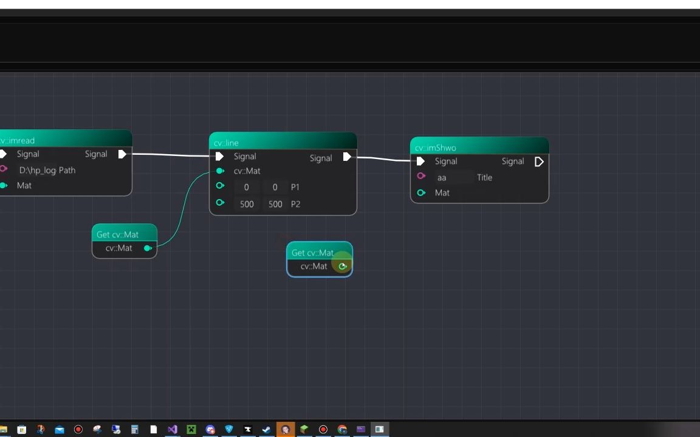This screenshot has height=437, width=700.
Task: Click the cv::Mat input pin on cv::line
Action: 220,171
